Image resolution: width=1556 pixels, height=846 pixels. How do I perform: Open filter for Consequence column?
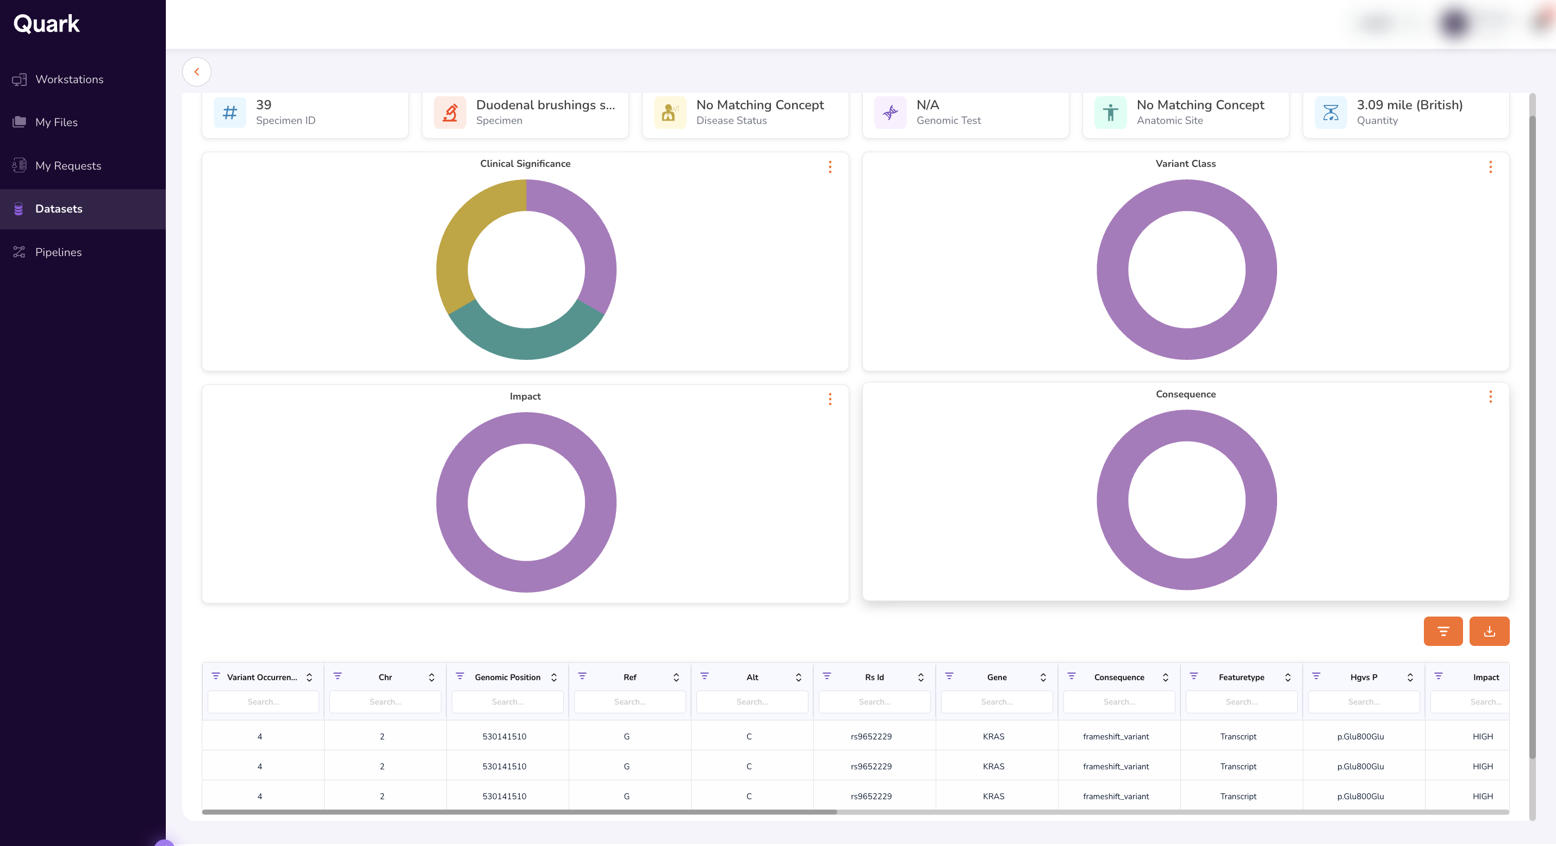click(x=1072, y=676)
